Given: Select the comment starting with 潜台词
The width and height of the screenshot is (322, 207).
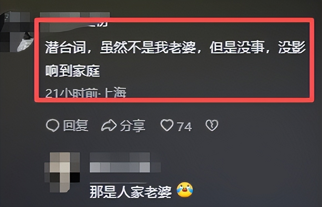Looking at the screenshot, I should (x=175, y=59).
